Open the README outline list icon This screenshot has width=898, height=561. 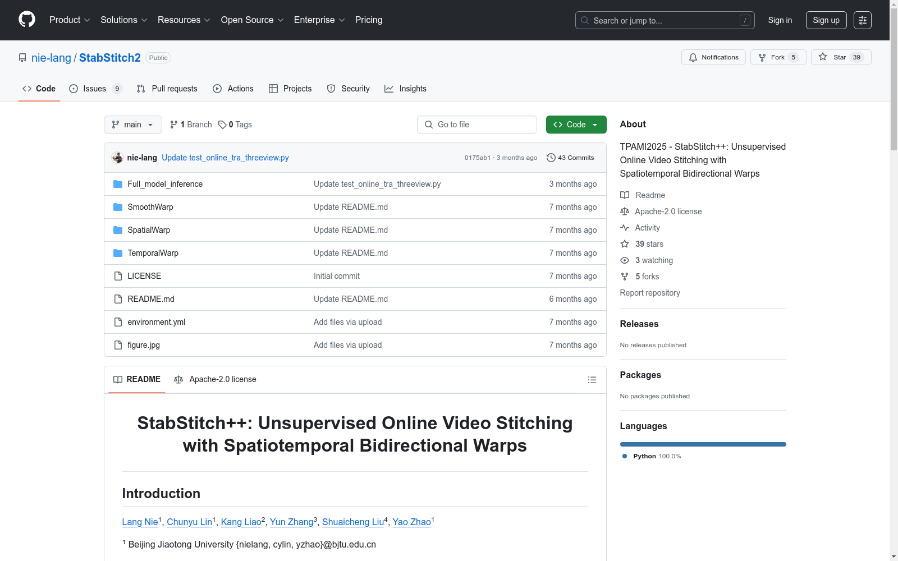[x=592, y=380]
